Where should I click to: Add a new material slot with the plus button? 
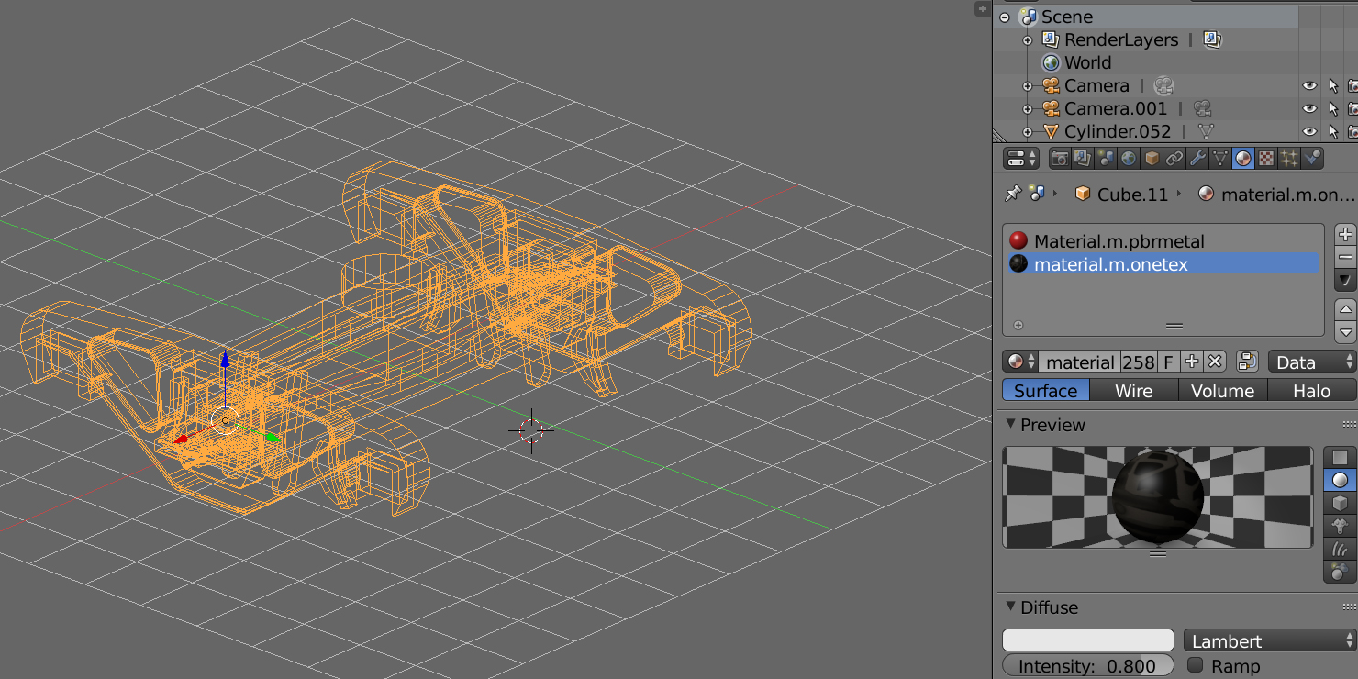pos(1345,233)
